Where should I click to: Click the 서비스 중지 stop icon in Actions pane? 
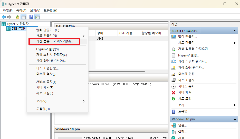(174, 87)
